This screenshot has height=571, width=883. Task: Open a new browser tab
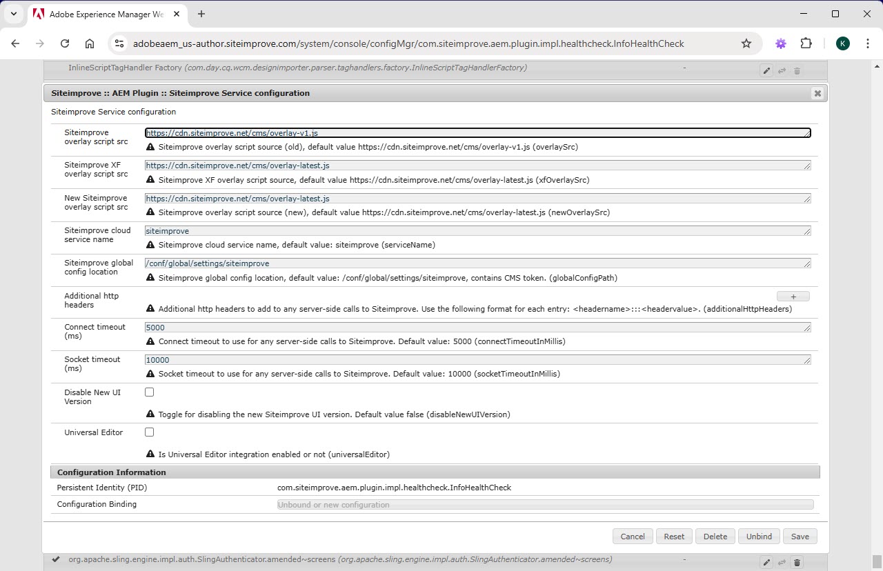[x=201, y=14]
